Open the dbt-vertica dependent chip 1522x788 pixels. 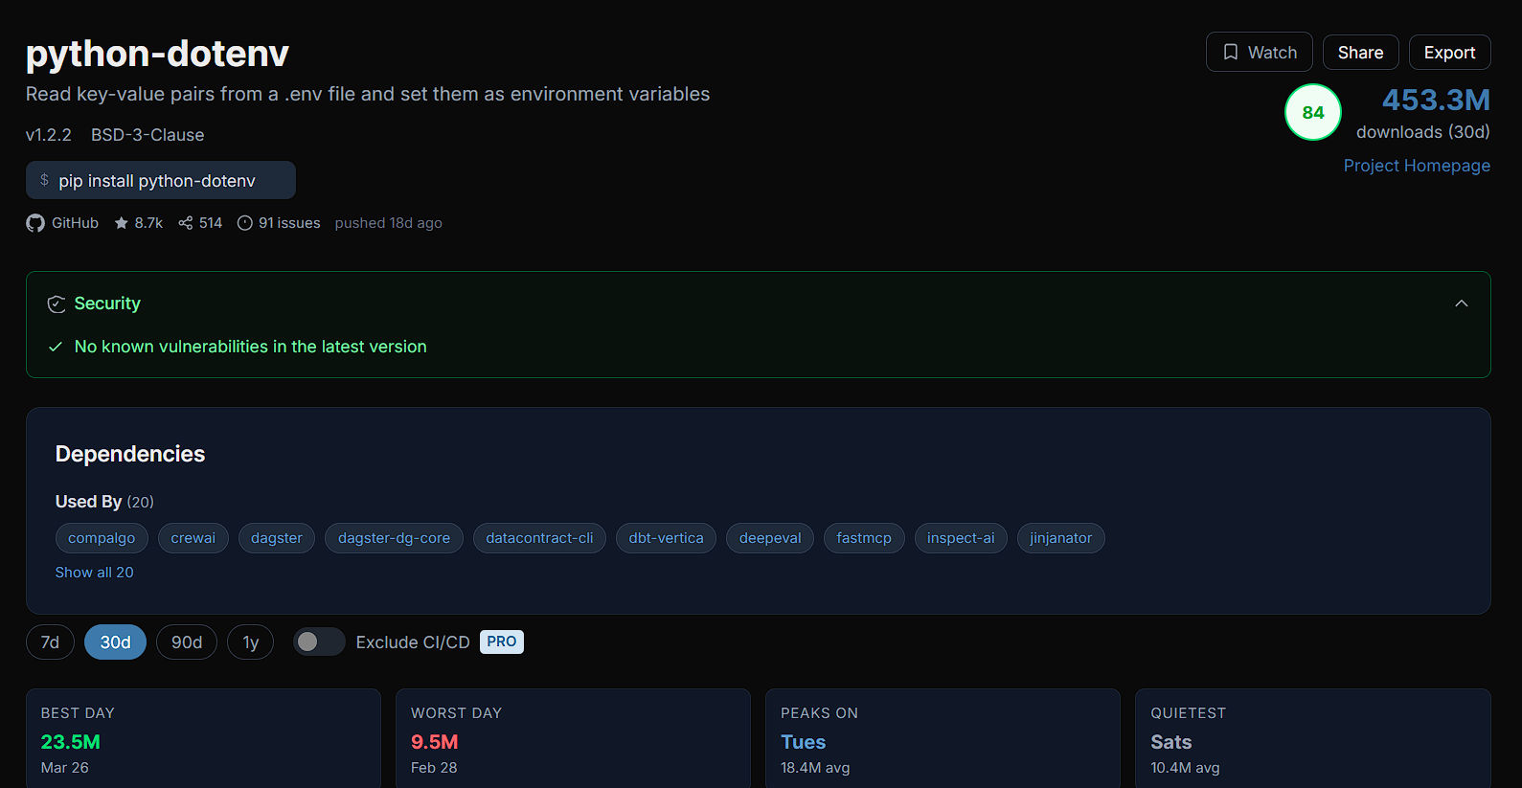pyautogui.click(x=666, y=538)
